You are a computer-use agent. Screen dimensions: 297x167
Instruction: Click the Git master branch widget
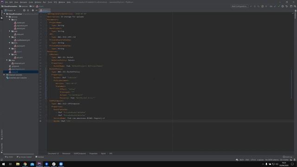[284, 160]
